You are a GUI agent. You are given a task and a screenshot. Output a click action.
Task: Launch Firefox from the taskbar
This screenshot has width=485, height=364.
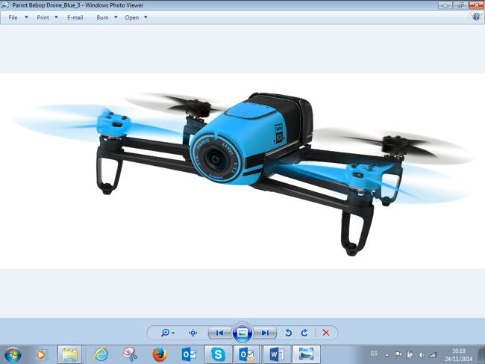160,354
